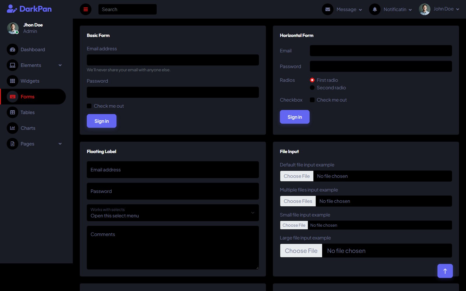Click Floating Label Password field
This screenshot has height=291, width=466.
pyautogui.click(x=173, y=191)
